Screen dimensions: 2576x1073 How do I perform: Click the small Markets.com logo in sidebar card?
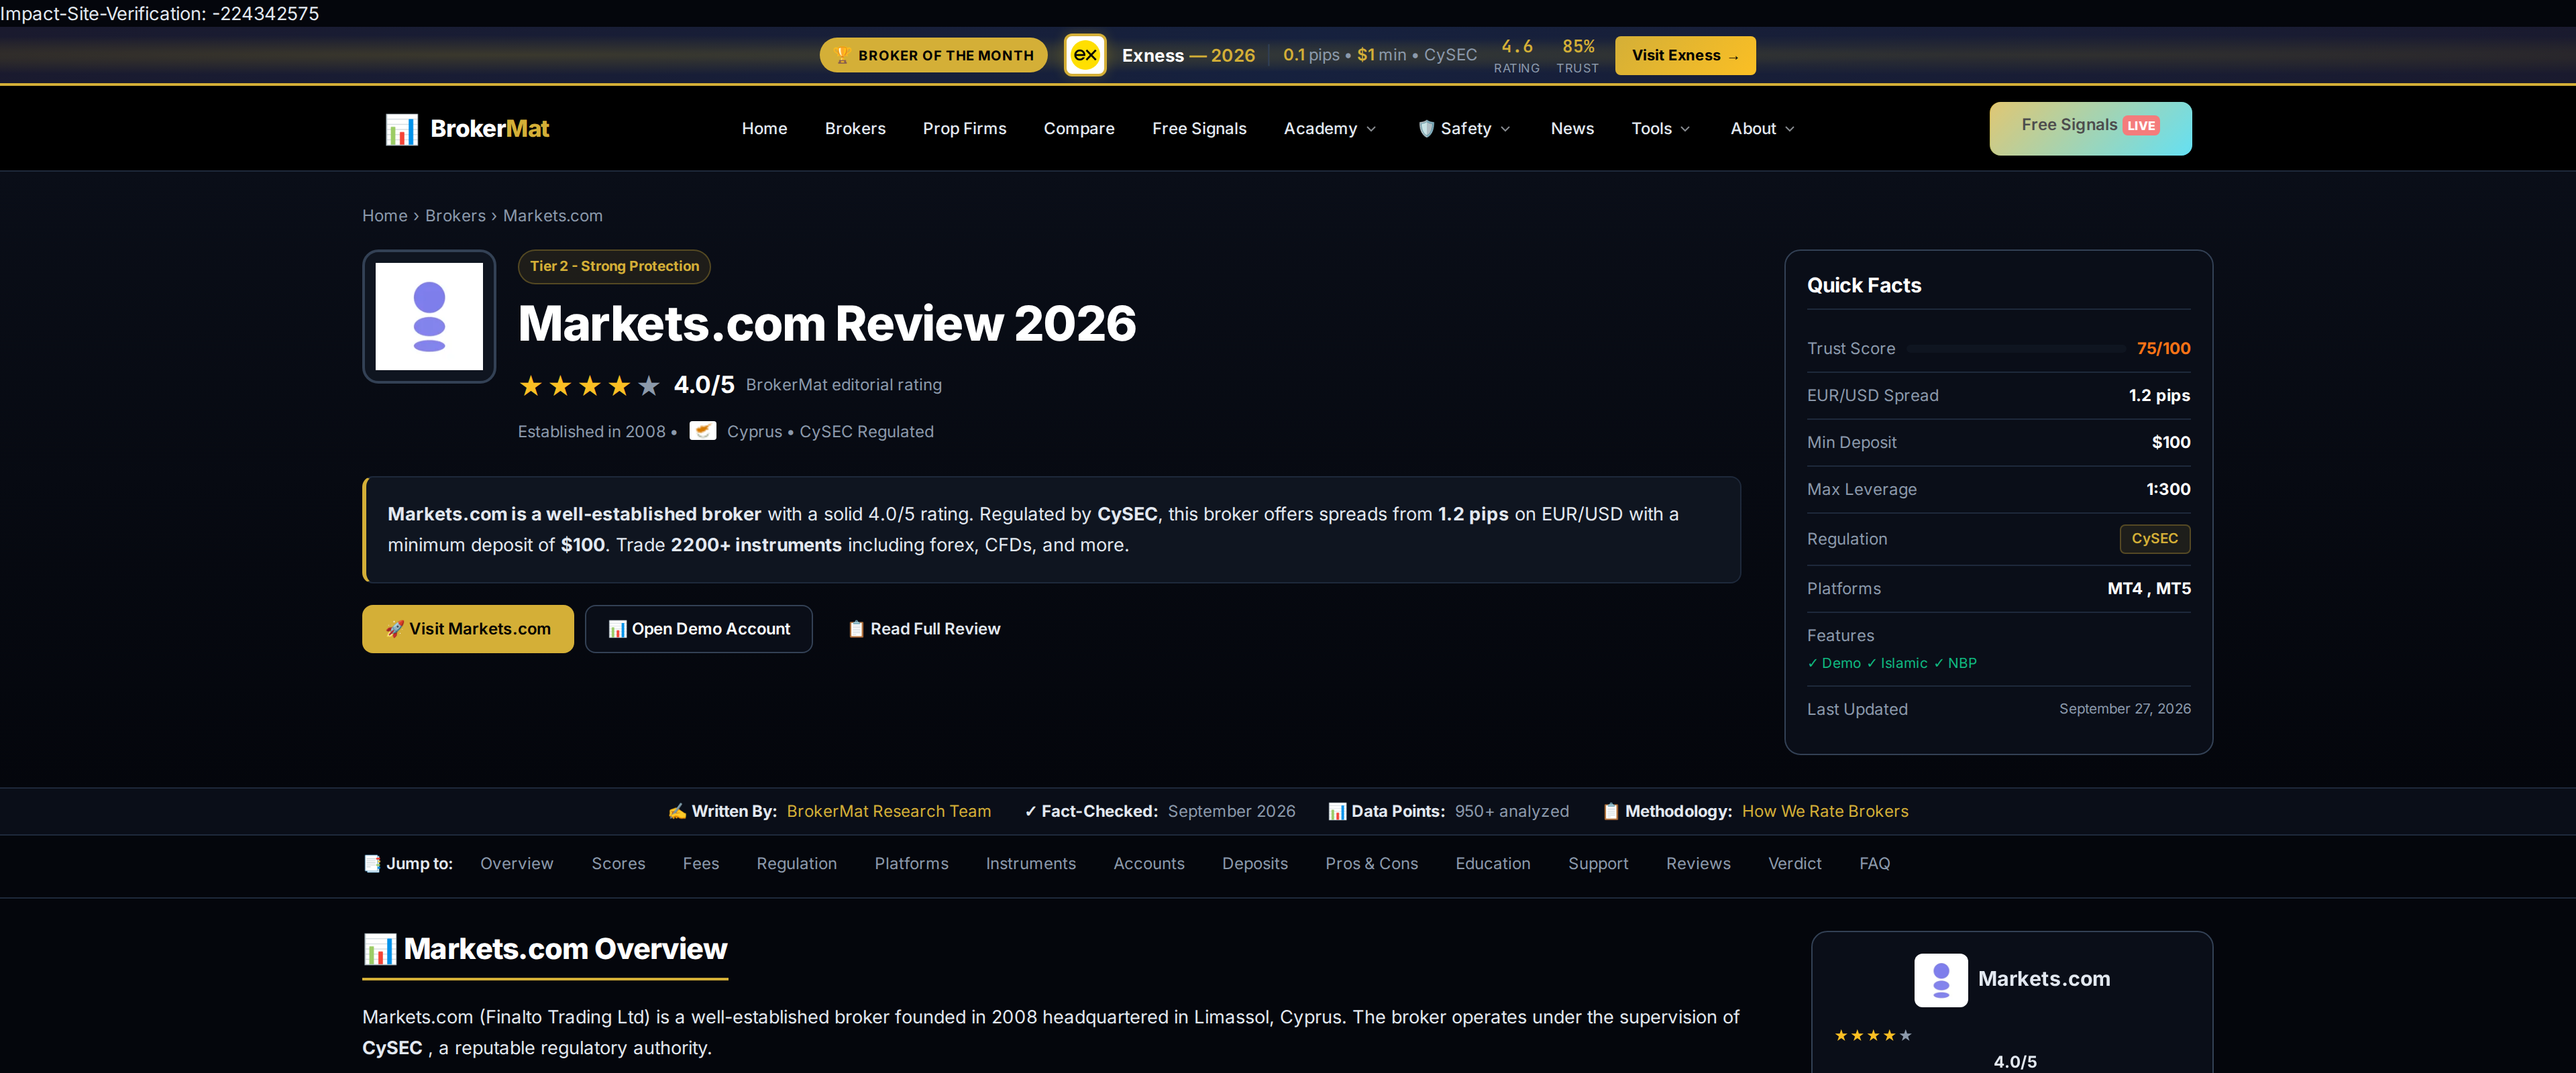(x=1941, y=980)
